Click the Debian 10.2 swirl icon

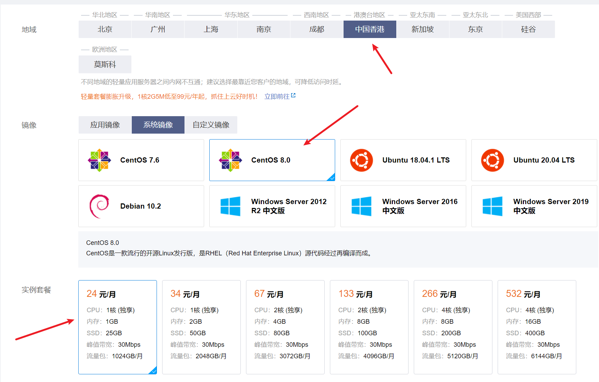click(x=100, y=206)
